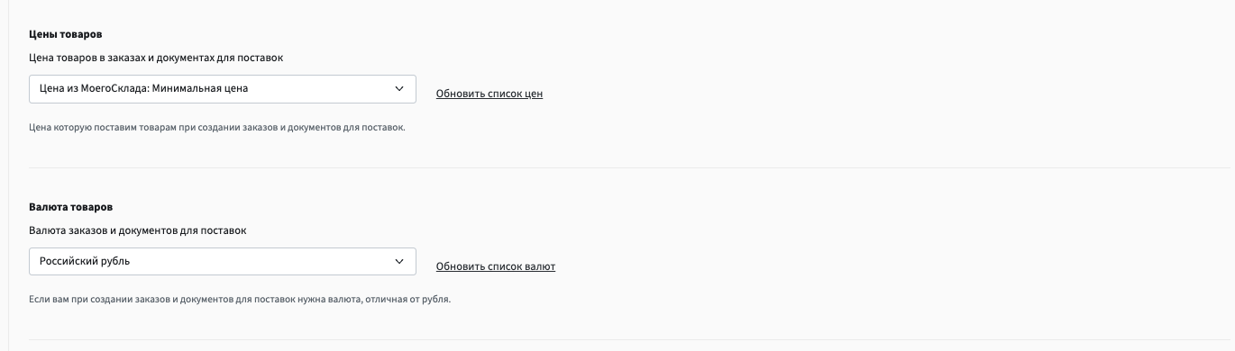Click the hint text starting 'Цена которую поставим'
The width and height of the screenshot is (1235, 351).
pos(217,127)
